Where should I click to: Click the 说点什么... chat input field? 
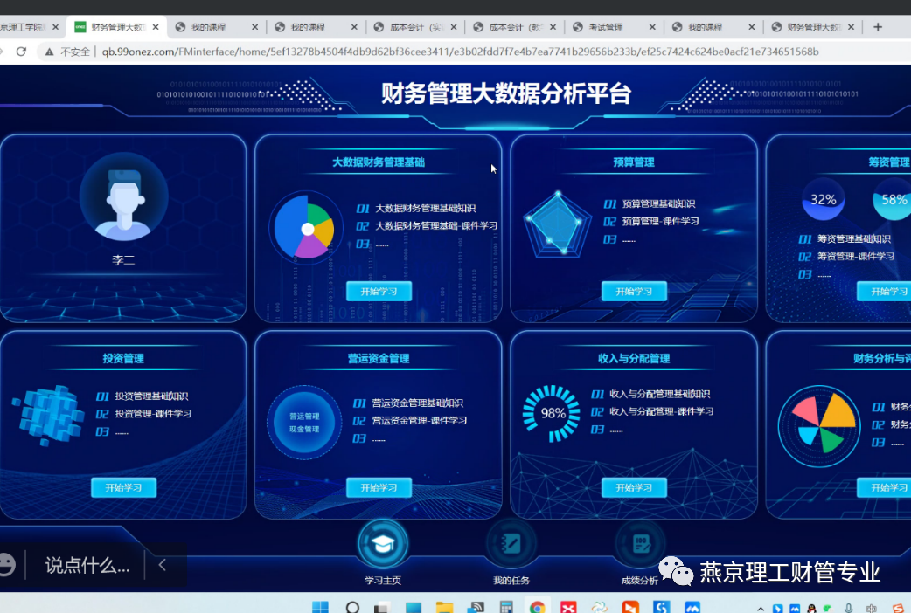coord(87,565)
